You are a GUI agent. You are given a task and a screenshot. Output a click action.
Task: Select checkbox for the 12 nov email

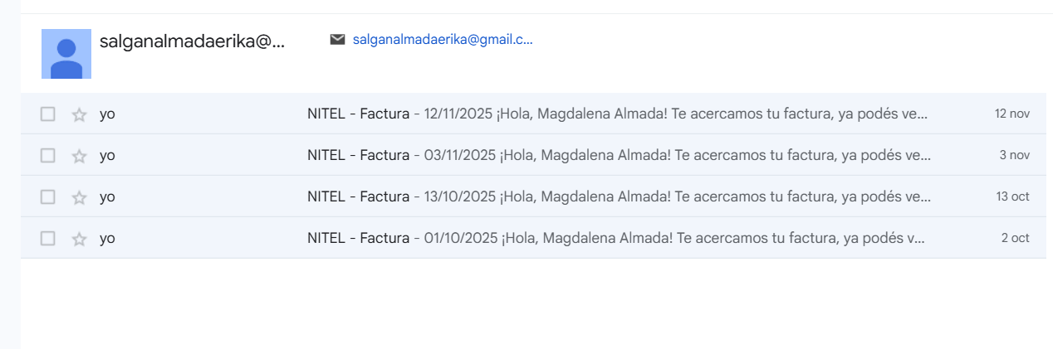coord(48,114)
